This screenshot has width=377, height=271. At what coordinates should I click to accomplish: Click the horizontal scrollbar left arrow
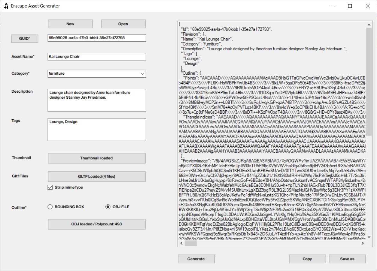click(181, 243)
